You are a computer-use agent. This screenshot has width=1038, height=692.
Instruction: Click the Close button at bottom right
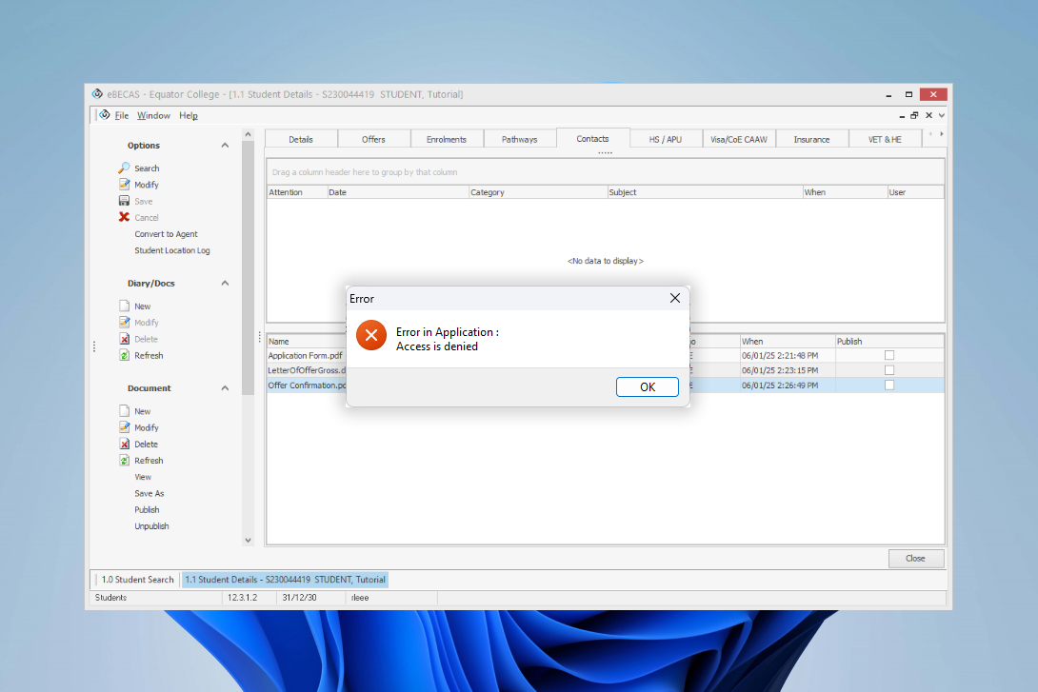point(915,559)
